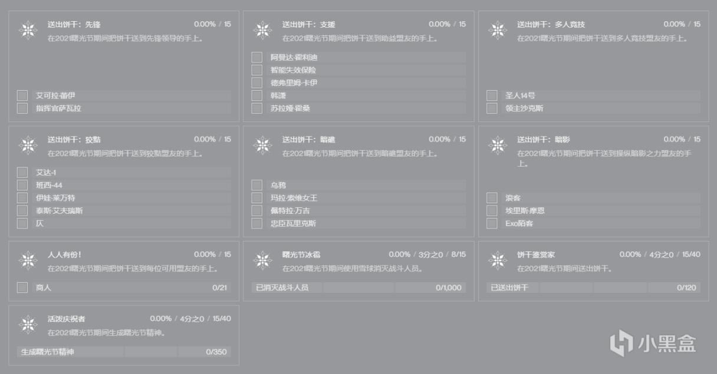The height and width of the screenshot is (374, 717).
Task: Select the 生成曙光节精神 progress bar
Action: point(124,352)
